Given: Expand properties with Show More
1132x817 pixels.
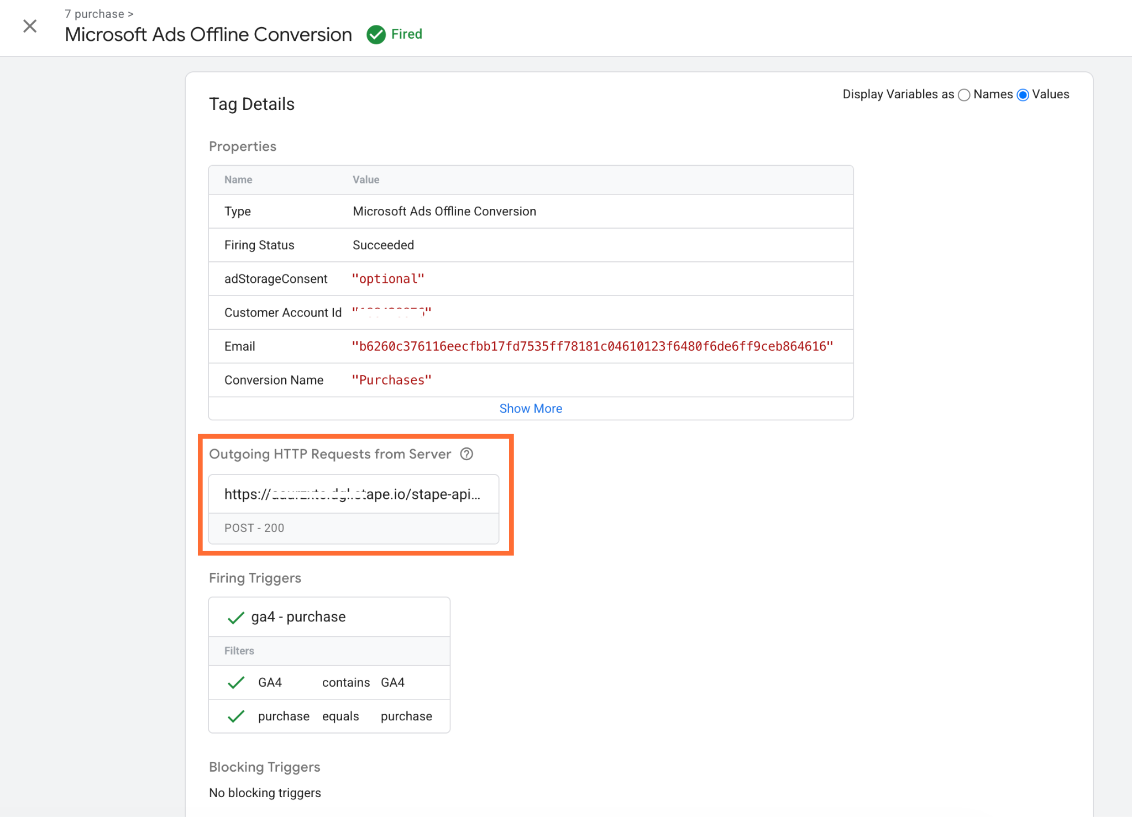Looking at the screenshot, I should [x=531, y=409].
